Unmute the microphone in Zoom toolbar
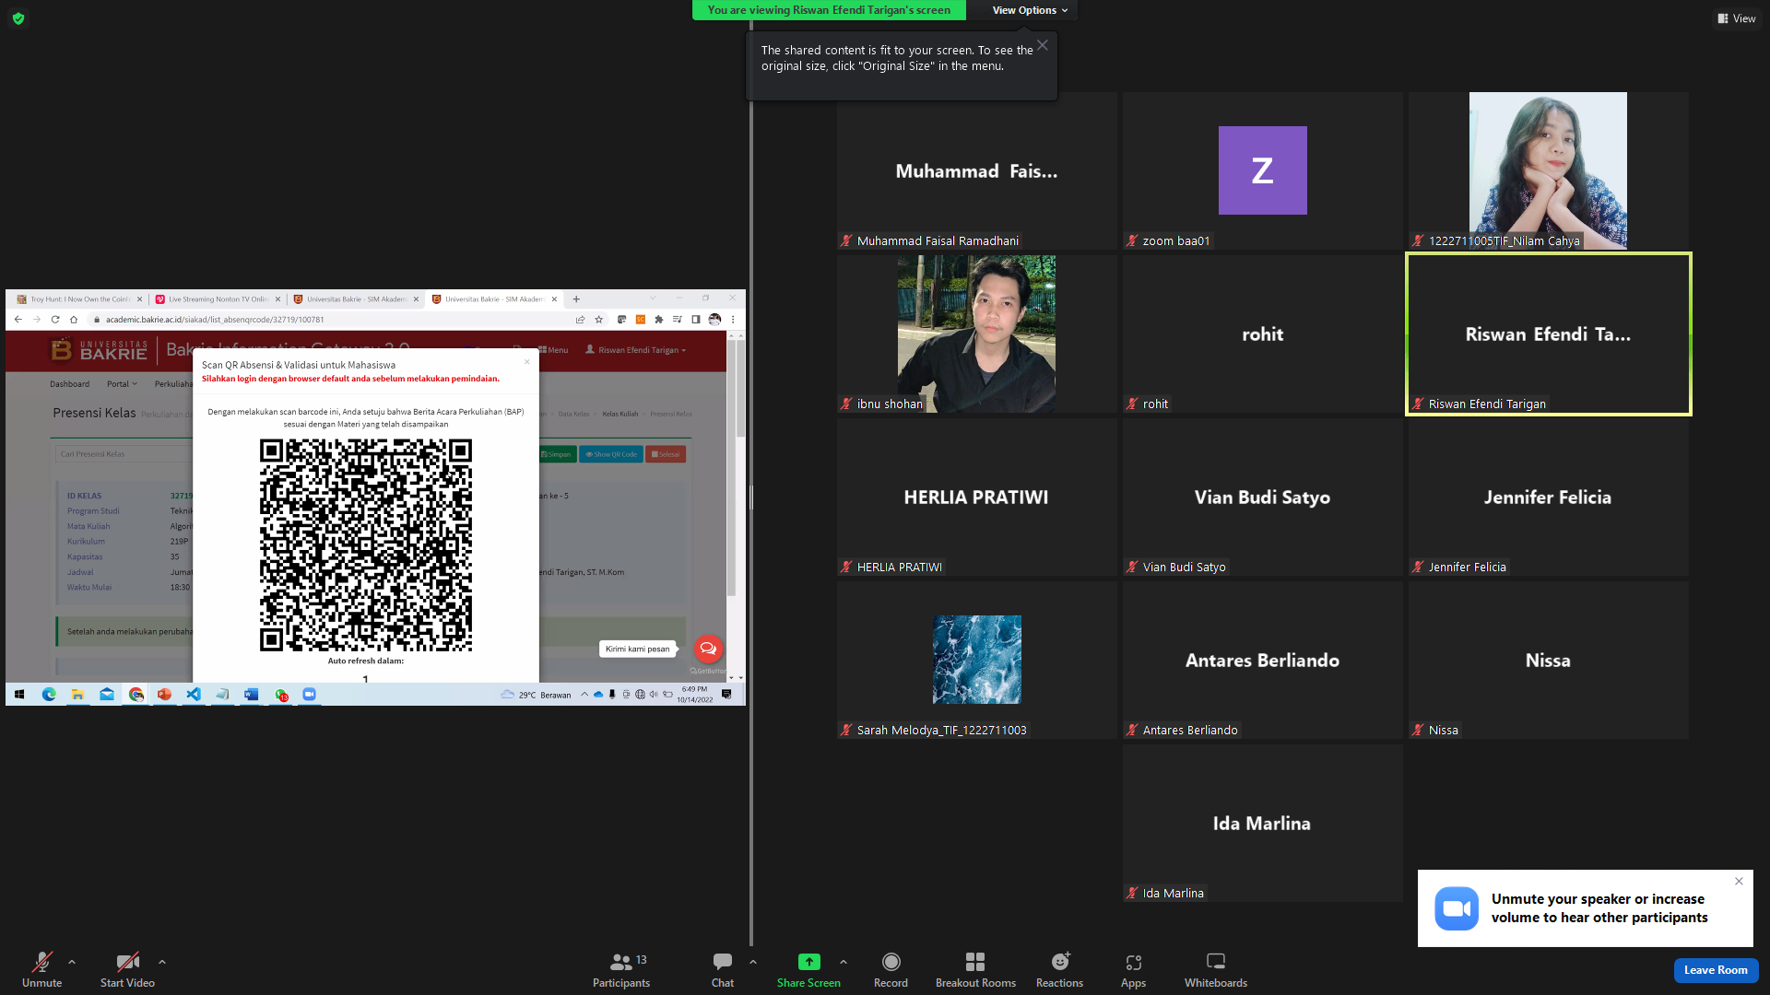Screen dimensions: 1770x995 click(41, 969)
